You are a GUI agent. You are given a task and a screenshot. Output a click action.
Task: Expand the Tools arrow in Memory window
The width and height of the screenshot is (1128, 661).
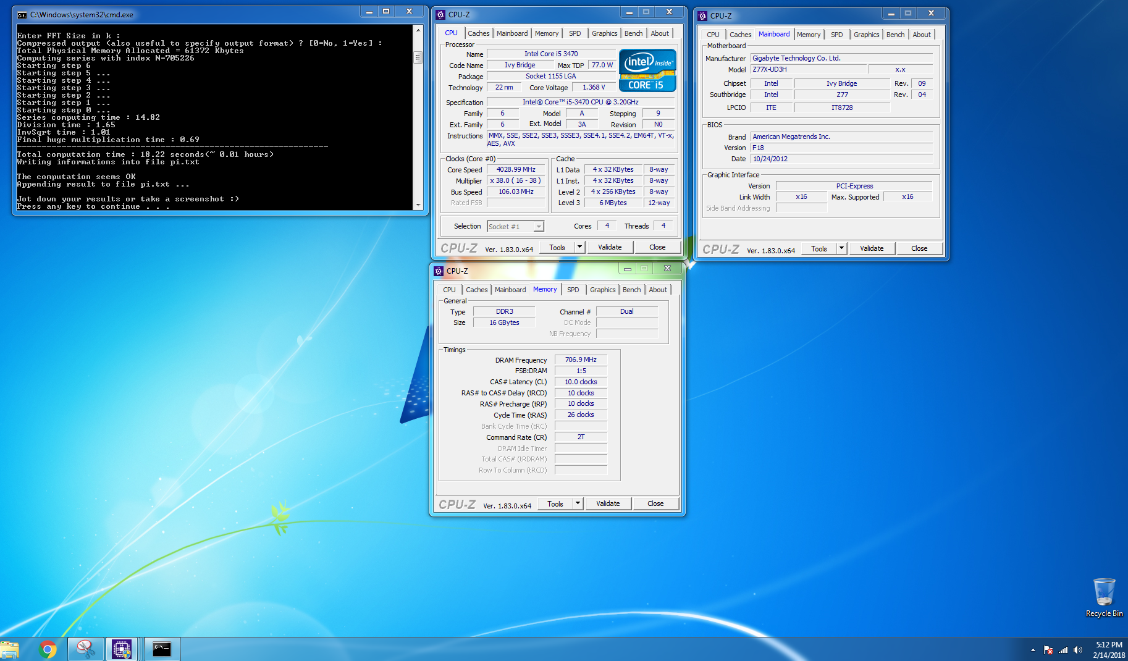[x=578, y=503]
